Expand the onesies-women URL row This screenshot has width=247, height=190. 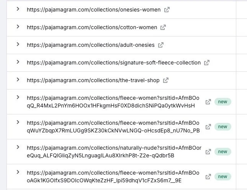(18, 9)
